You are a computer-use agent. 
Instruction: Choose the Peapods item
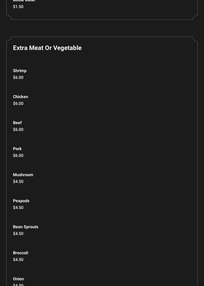21,201
